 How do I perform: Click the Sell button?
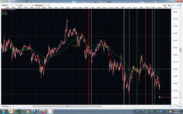pyautogui.click(x=165, y=5)
